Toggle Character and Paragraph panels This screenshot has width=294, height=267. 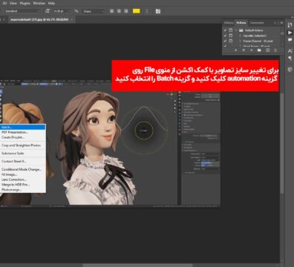pos(158,11)
